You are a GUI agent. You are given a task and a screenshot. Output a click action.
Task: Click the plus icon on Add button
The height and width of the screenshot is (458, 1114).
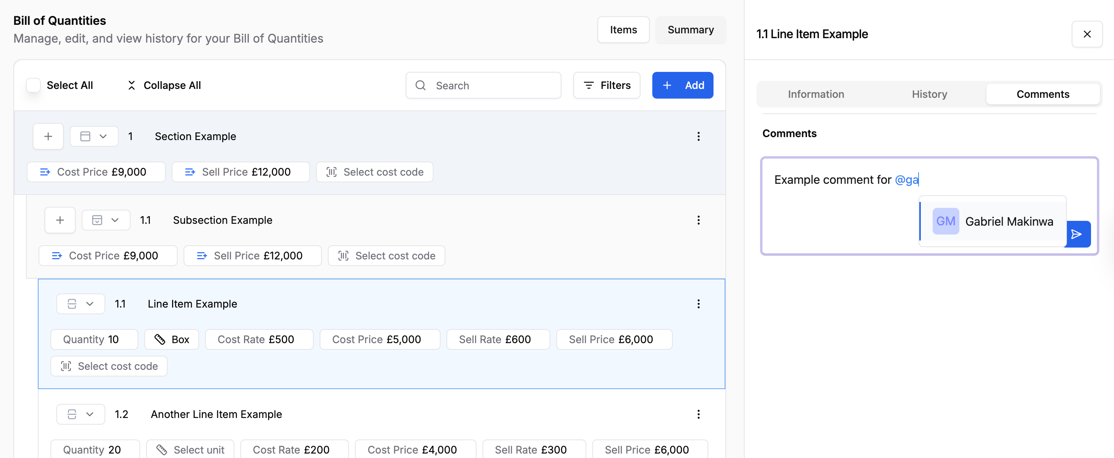667,86
